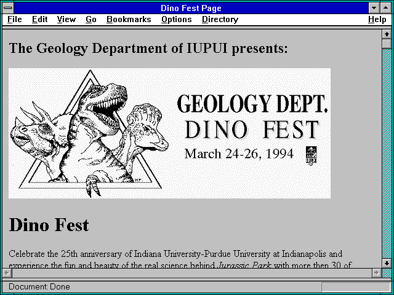
Task: Open the Go menu
Action: point(91,20)
